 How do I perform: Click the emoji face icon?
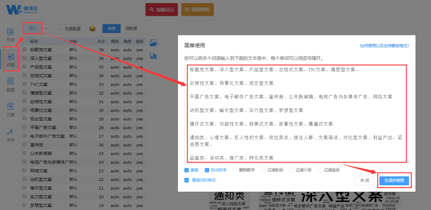tap(93, 29)
